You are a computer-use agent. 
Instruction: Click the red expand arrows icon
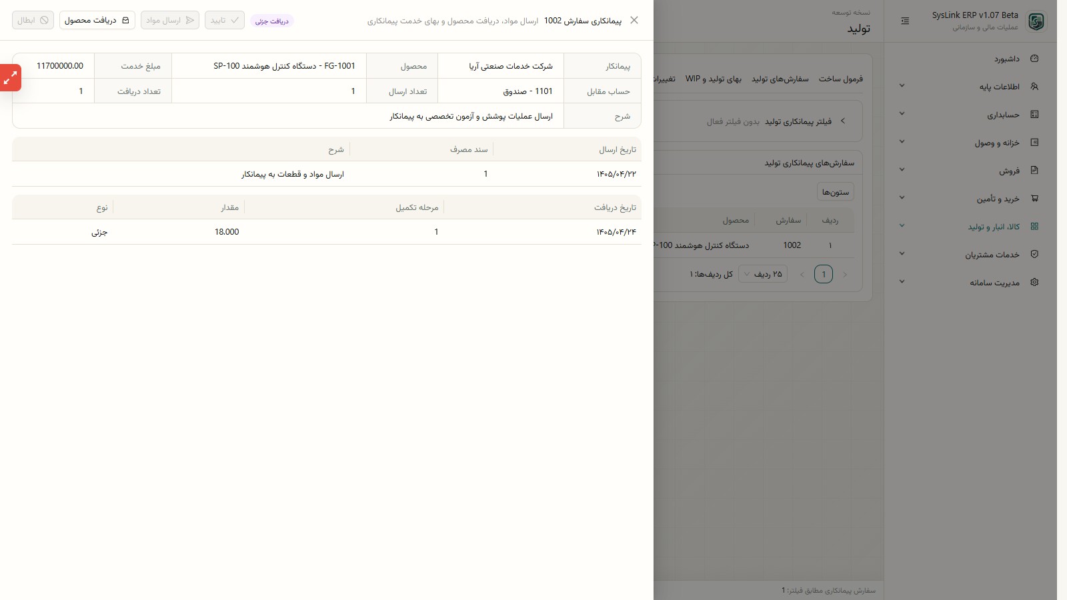coord(10,78)
